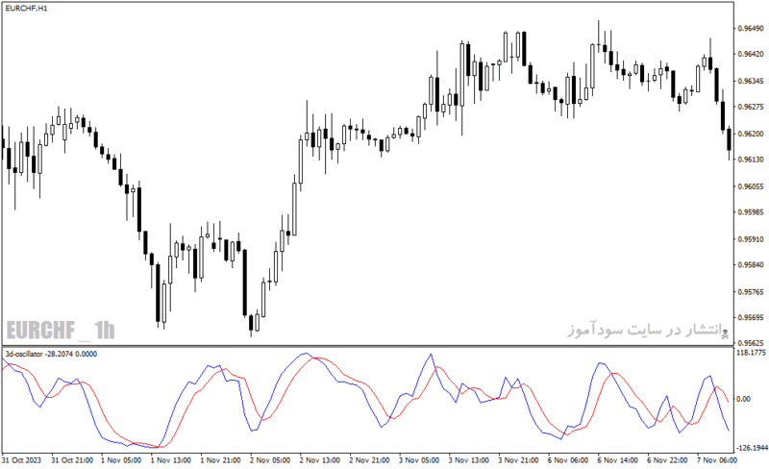Click the 2 Nov 05:00 time label
The width and height of the screenshot is (769, 469).
pos(270,460)
